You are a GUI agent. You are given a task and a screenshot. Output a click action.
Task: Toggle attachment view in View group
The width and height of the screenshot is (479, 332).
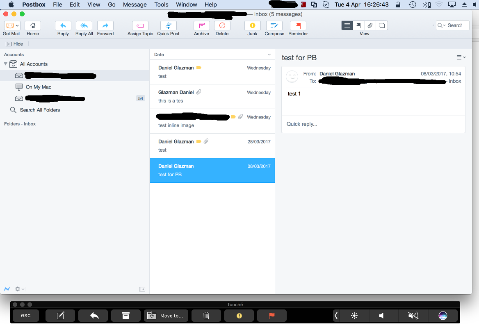370,25
